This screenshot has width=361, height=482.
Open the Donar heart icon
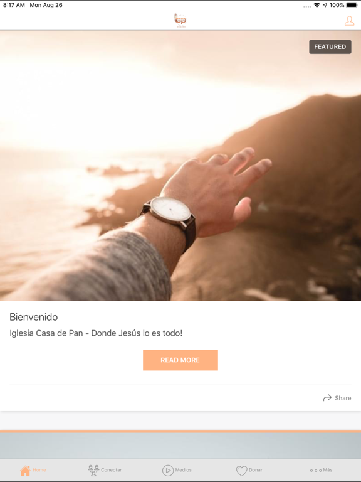click(x=241, y=471)
